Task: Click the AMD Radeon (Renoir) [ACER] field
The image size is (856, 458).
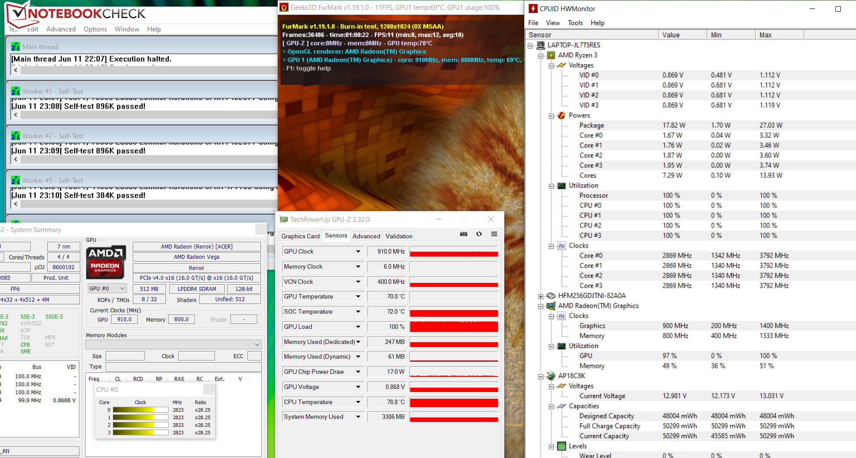Action: coord(197,246)
